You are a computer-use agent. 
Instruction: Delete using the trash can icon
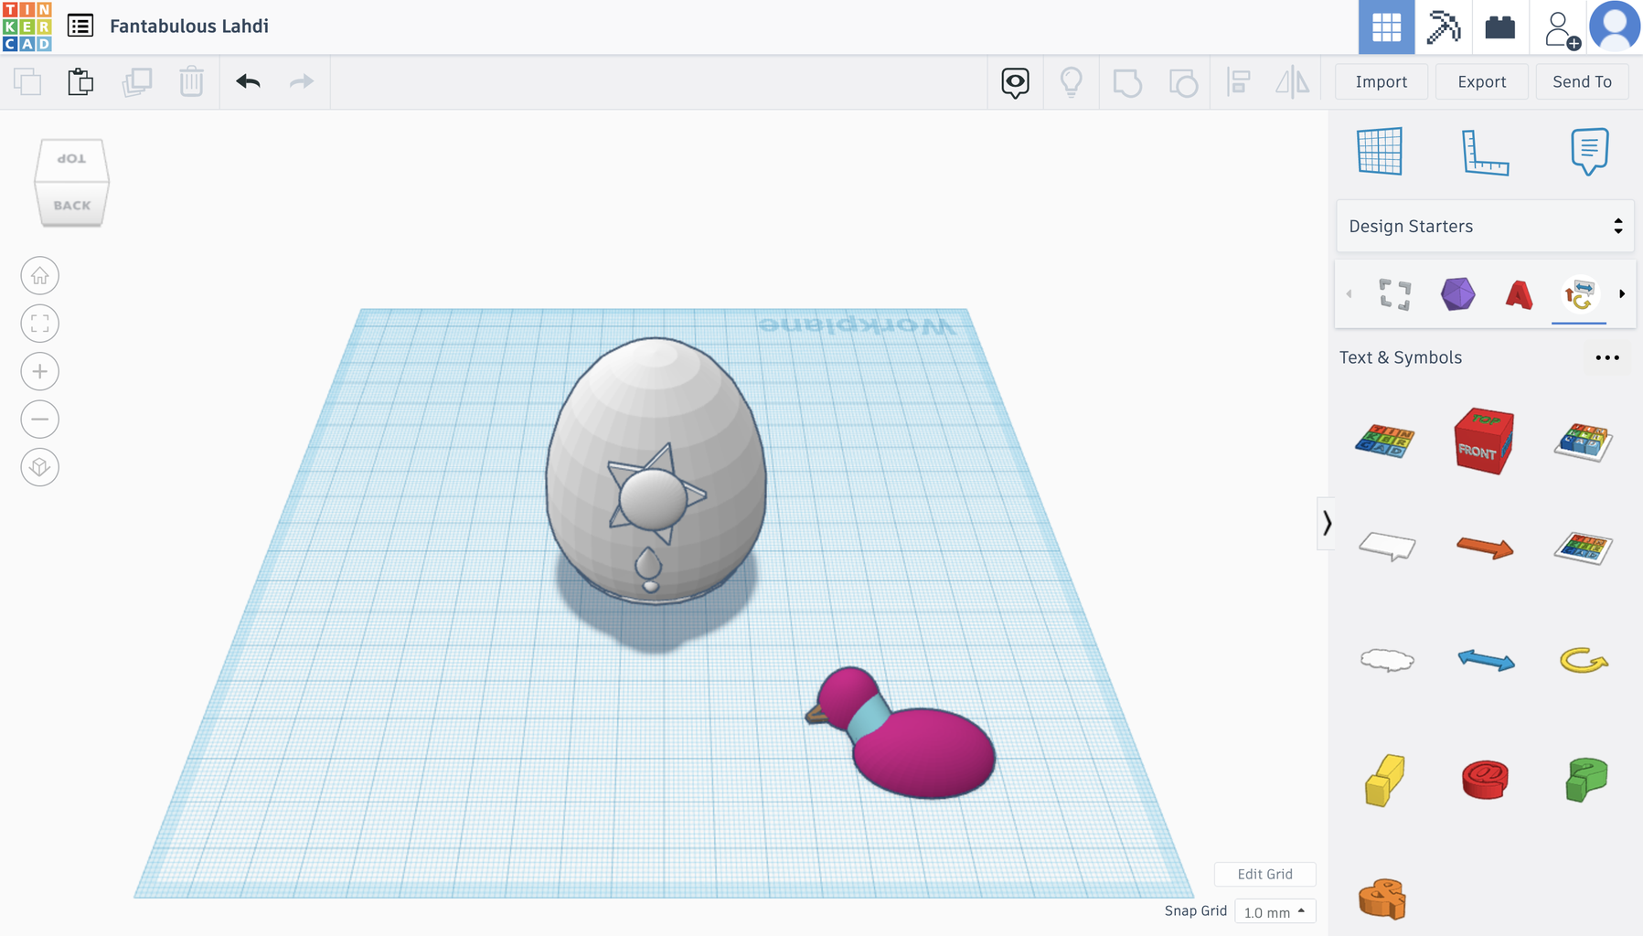[x=191, y=81]
